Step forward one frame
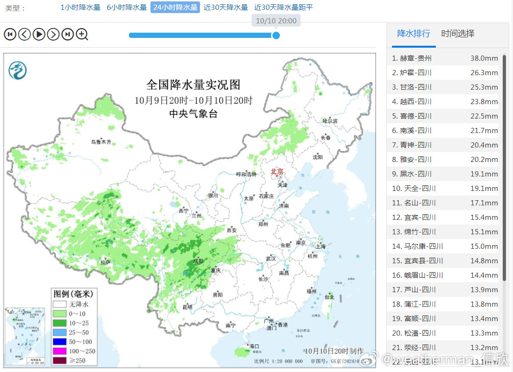Screen dimensions: 513x372 pos(53,34)
